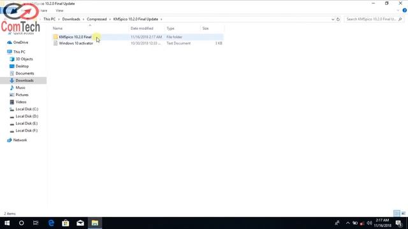Open the Action Center notifications icon
The height and width of the screenshot is (229, 408).
399,223
